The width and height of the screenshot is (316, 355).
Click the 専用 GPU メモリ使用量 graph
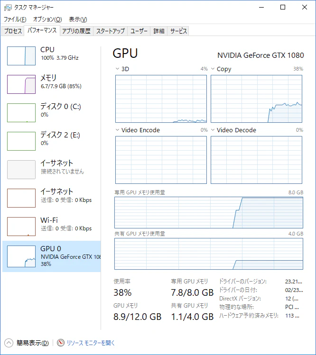tap(209, 212)
